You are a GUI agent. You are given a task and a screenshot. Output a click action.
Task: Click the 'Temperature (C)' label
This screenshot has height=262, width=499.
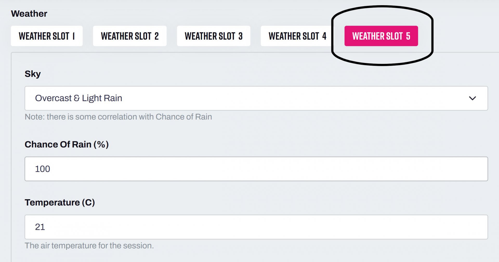coord(60,203)
